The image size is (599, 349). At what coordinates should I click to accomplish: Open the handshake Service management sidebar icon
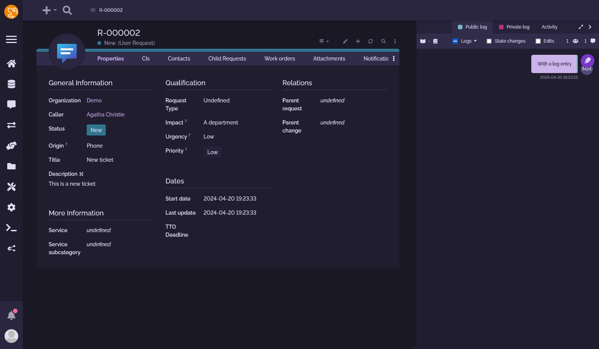pyautogui.click(x=11, y=145)
